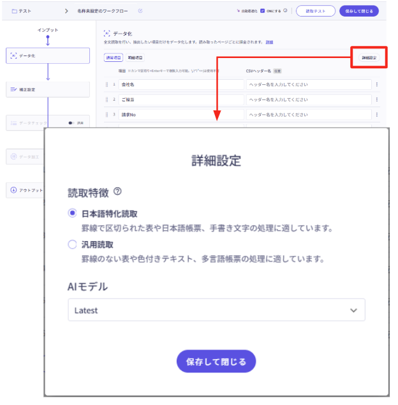The image size is (398, 405).
Task: Open the 詳細設定 button
Action: point(369,57)
